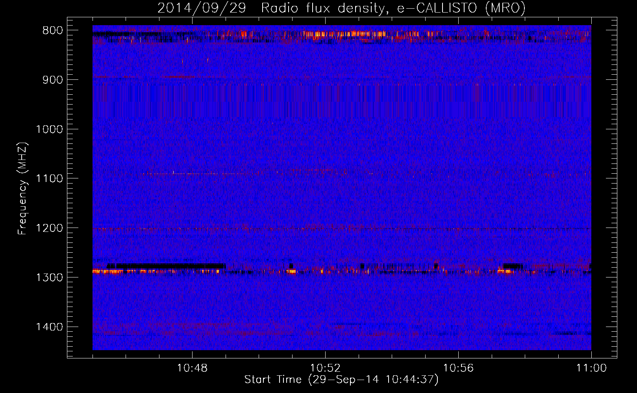Click the 1300 frequency tick label
637x393 pixels.
[x=49, y=277]
